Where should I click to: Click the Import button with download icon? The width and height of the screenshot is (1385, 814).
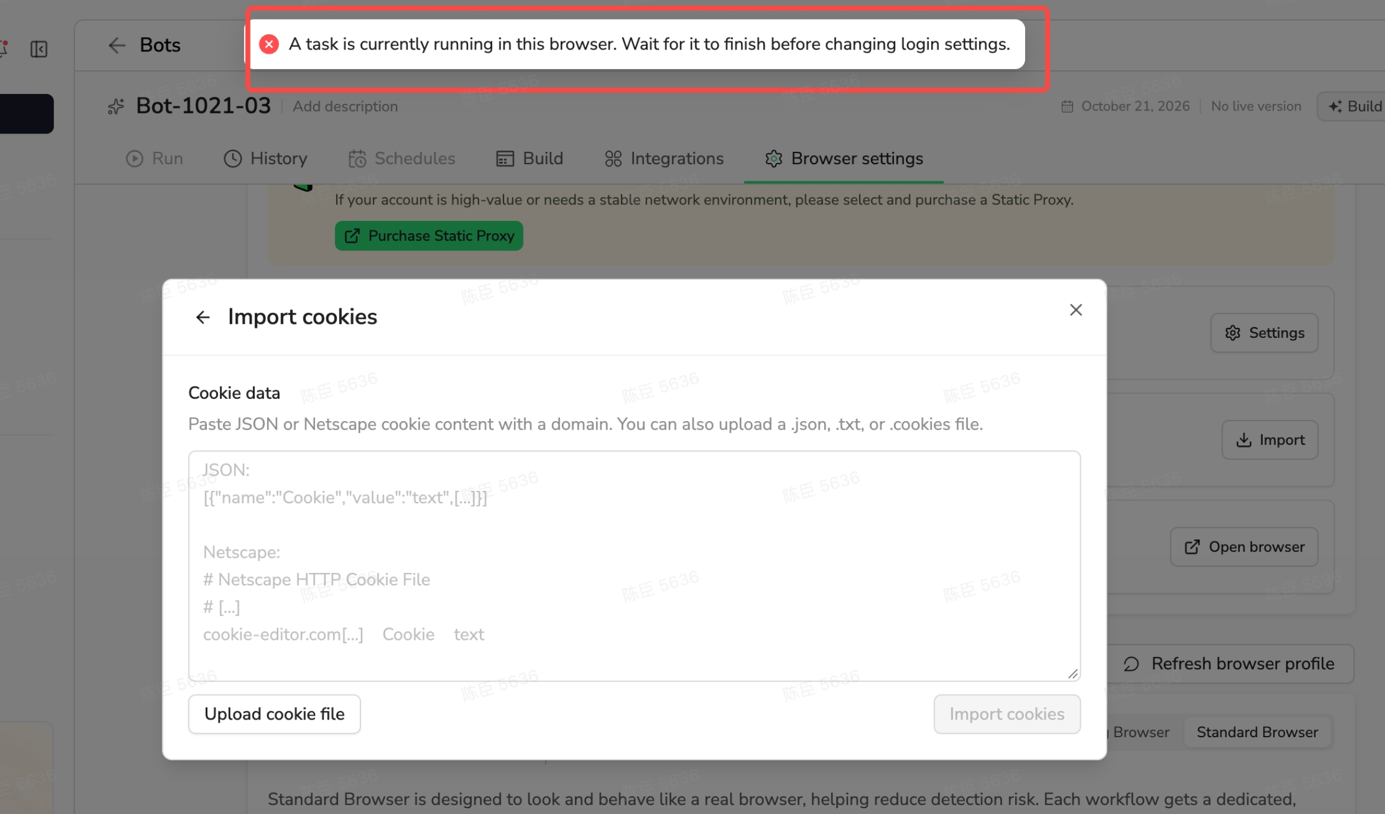1270,440
